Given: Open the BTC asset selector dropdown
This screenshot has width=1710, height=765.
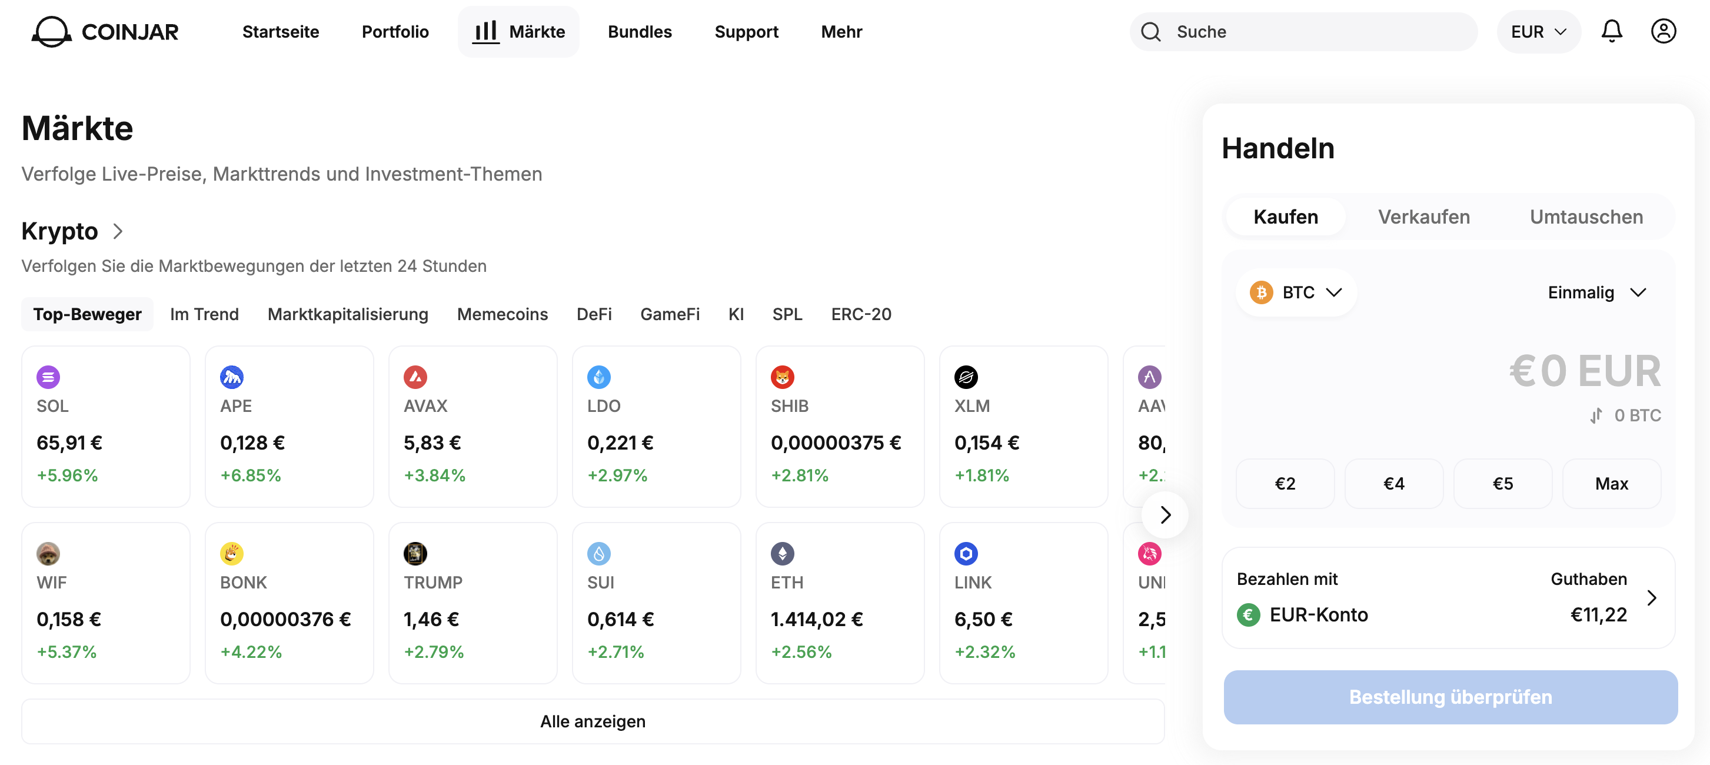Looking at the screenshot, I should 1296,292.
